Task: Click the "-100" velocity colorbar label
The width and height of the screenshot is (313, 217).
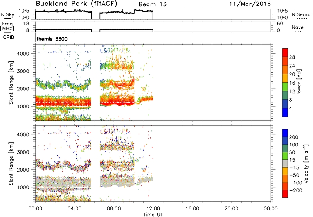Action: tap(296, 183)
